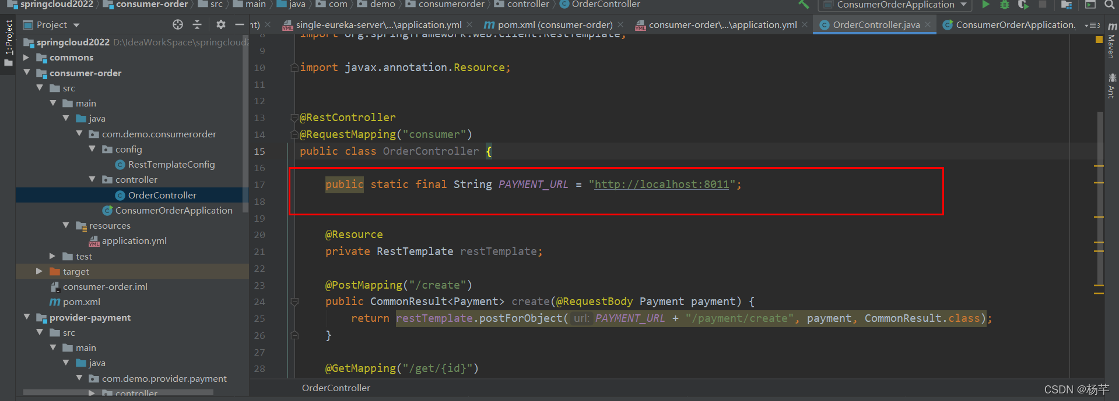1119x401 pixels.
Task: Open the Maven tool window
Action: 1111,41
